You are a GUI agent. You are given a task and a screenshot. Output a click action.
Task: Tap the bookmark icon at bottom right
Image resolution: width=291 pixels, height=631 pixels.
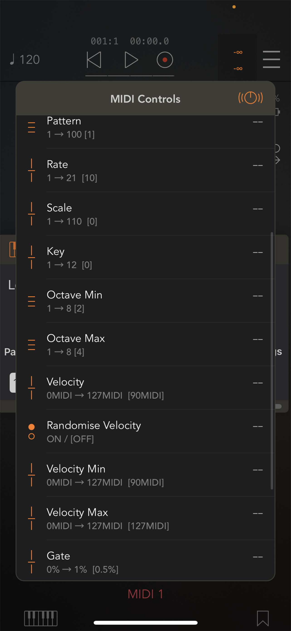point(262,618)
